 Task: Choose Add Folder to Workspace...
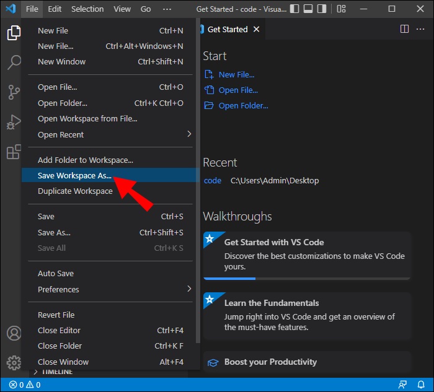85,160
